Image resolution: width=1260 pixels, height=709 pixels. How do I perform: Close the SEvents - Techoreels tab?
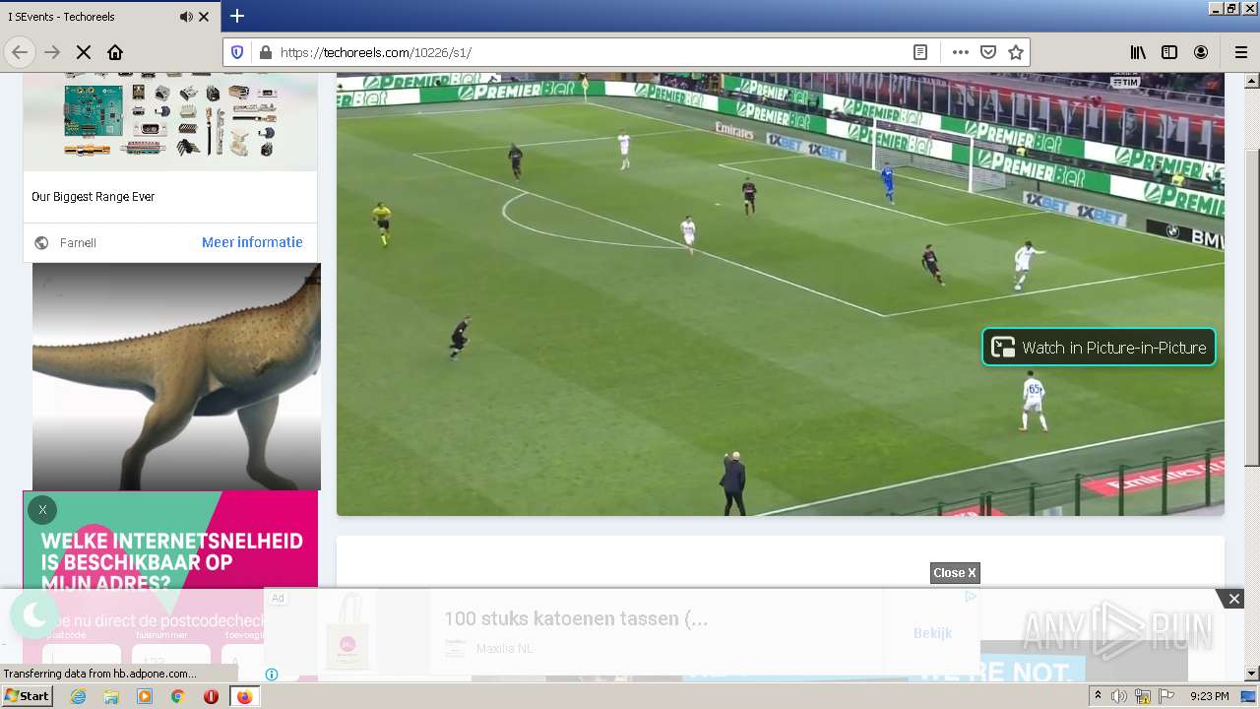[x=204, y=17]
